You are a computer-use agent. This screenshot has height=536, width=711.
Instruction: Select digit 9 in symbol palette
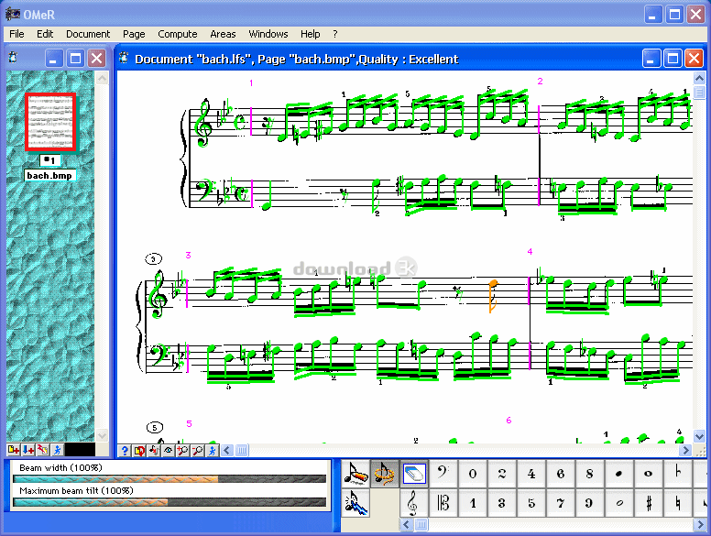589,503
